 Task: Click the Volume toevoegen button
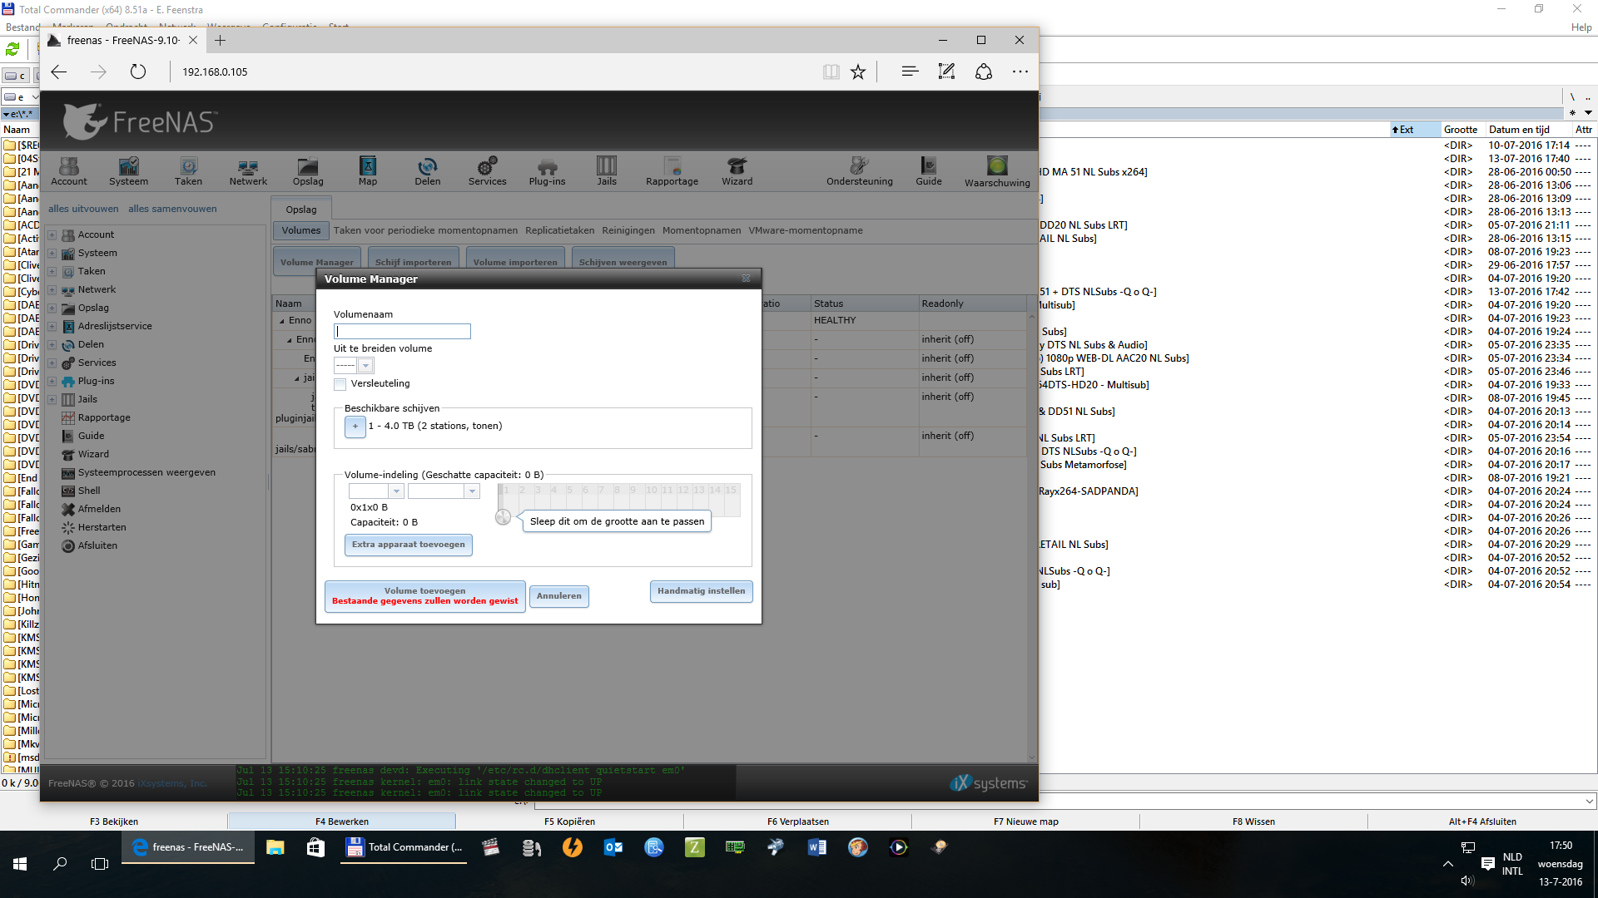tap(424, 596)
